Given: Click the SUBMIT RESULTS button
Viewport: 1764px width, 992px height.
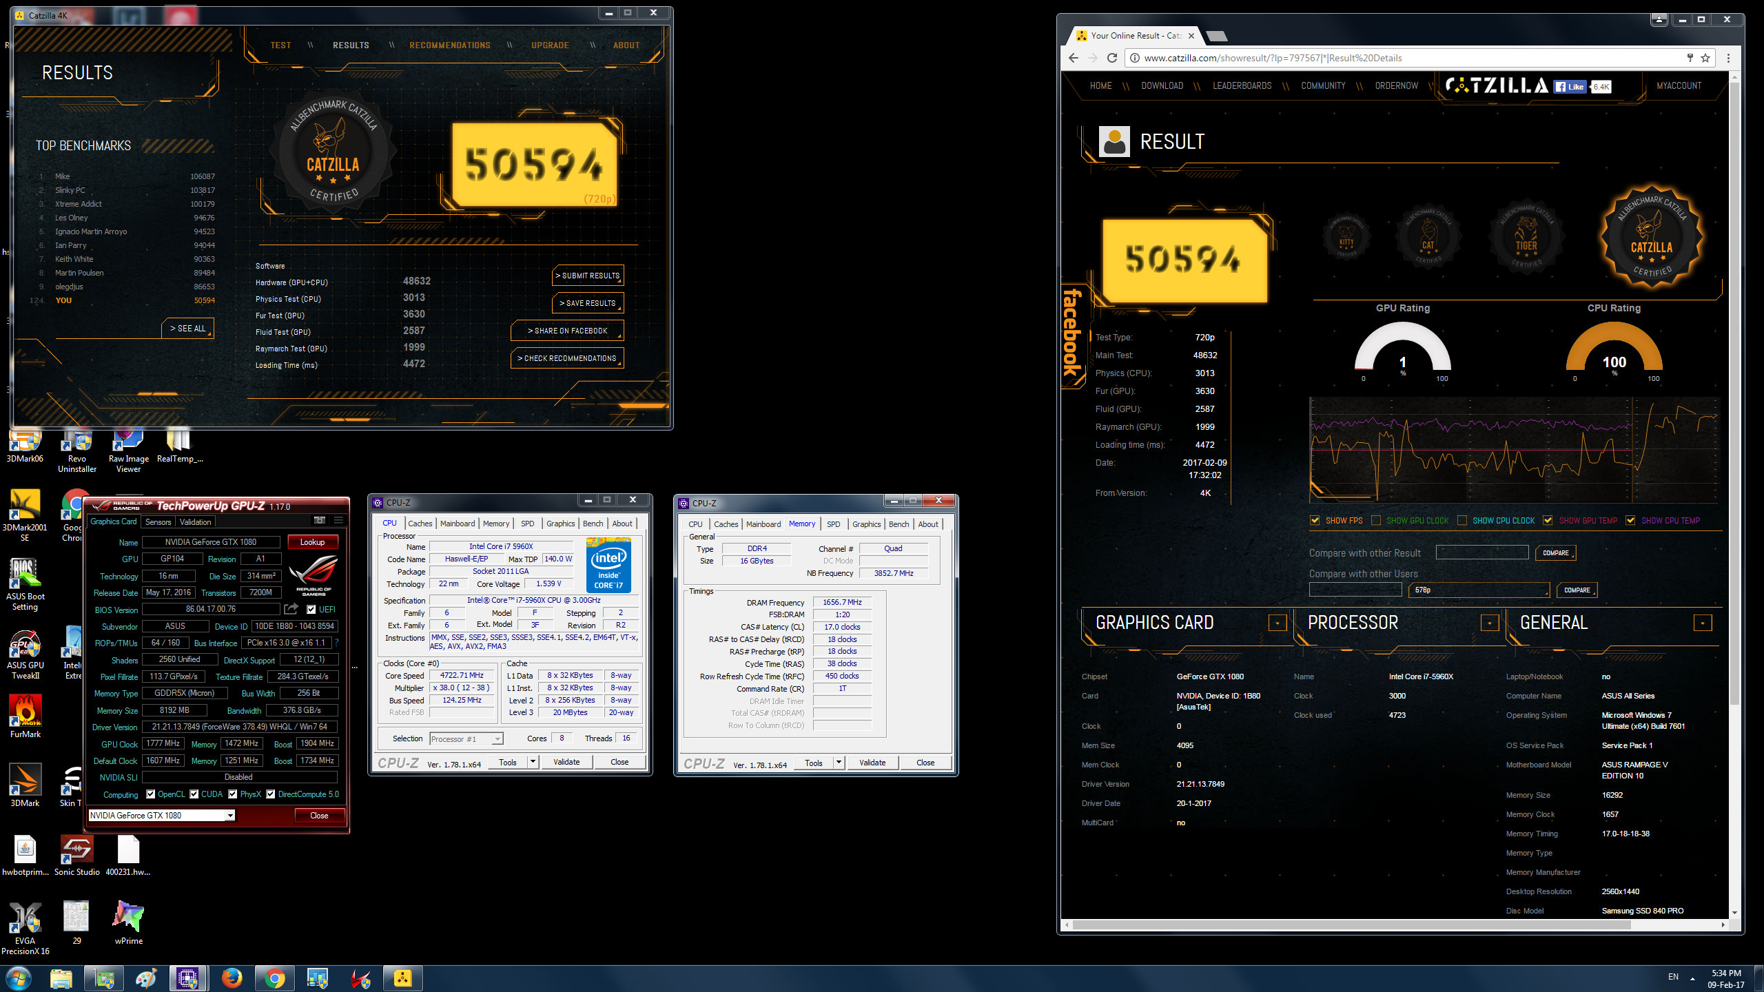Looking at the screenshot, I should [x=588, y=276].
